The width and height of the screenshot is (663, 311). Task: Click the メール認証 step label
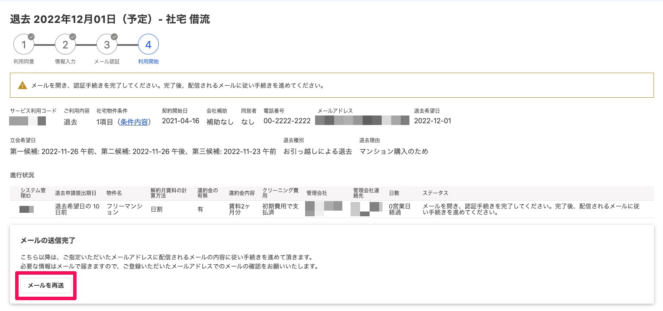(x=107, y=61)
